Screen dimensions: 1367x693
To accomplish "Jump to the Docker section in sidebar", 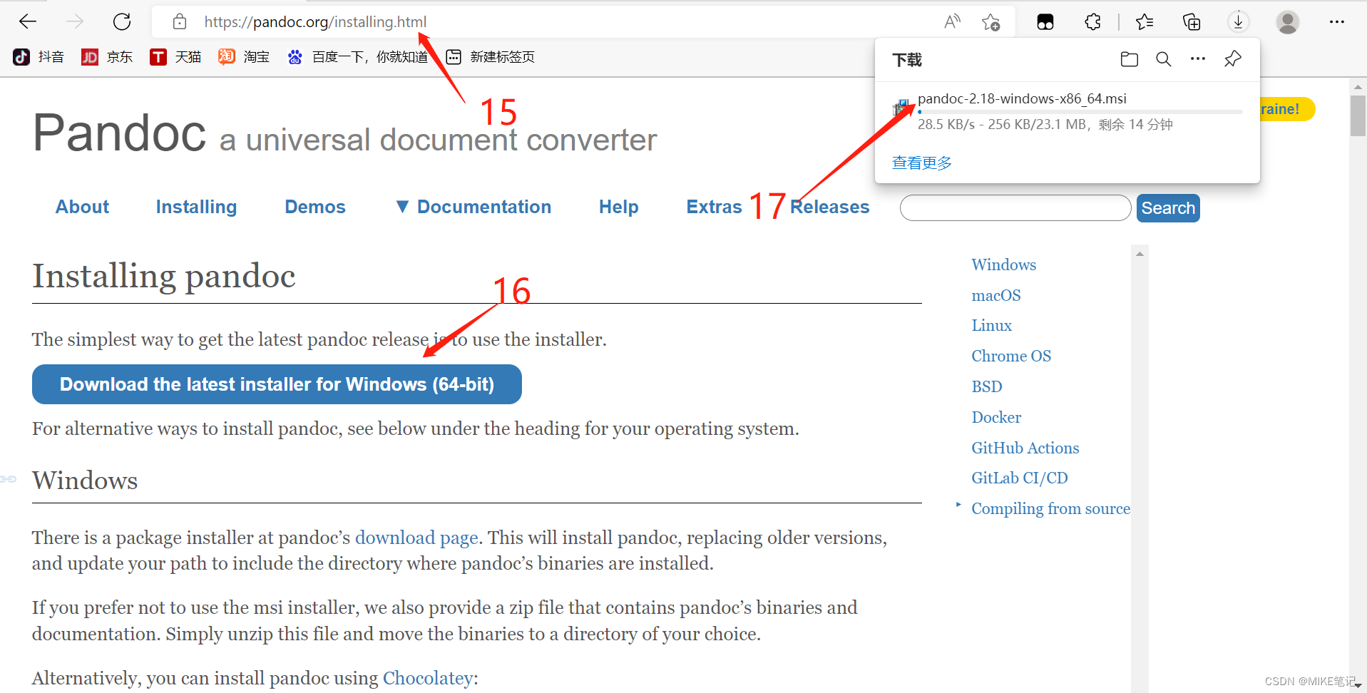I will coord(996,417).
